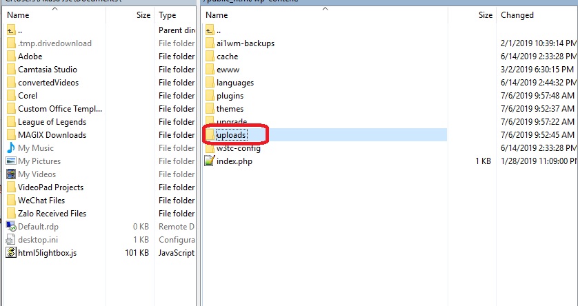
Task: Click the index.php file icon
Action: [x=210, y=161]
